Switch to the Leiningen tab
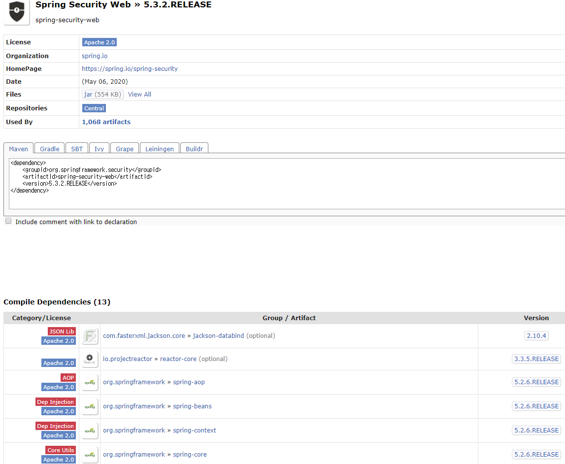The height and width of the screenshot is (464, 565). click(159, 149)
